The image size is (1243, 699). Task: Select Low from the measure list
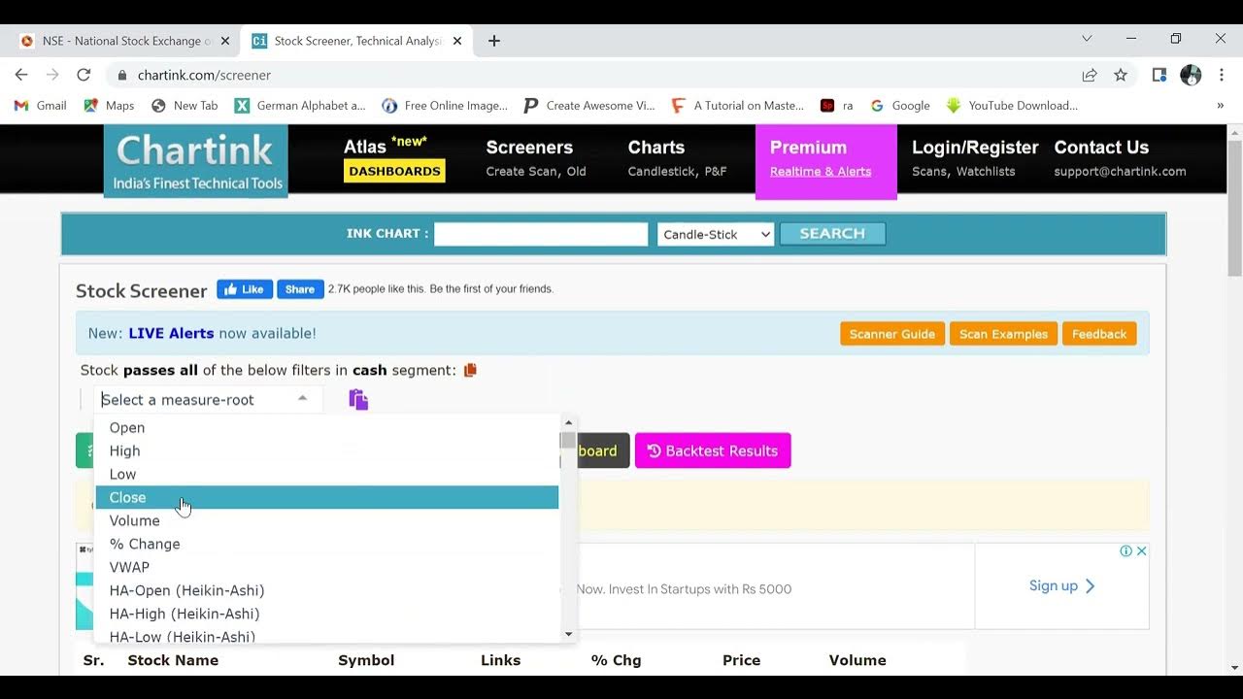(326, 474)
